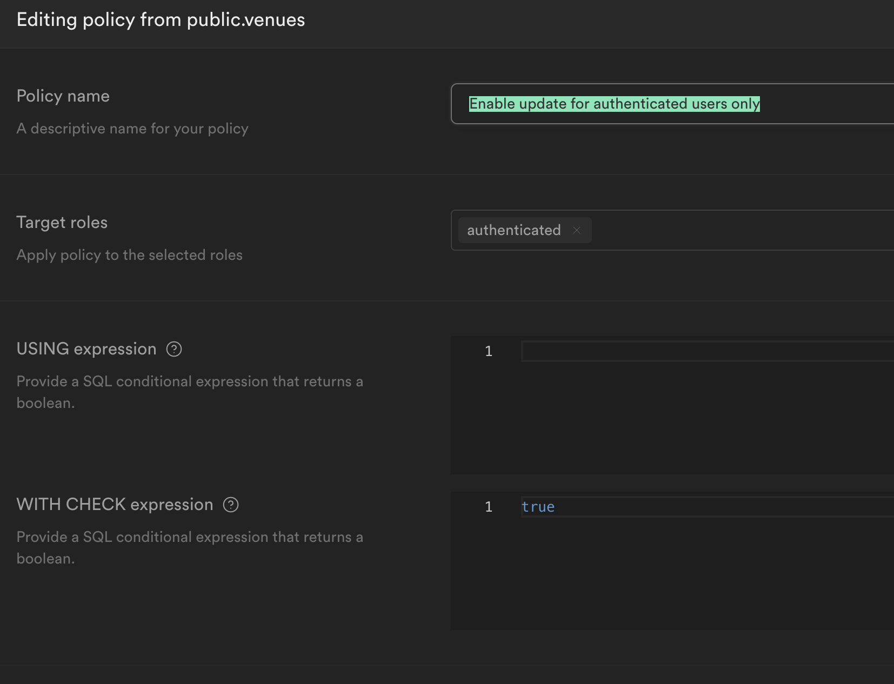
Task: Click the USING expression help icon
Action: (174, 349)
